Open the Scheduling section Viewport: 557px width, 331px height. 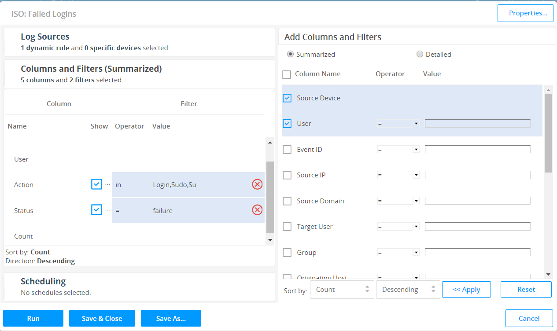[x=43, y=281]
